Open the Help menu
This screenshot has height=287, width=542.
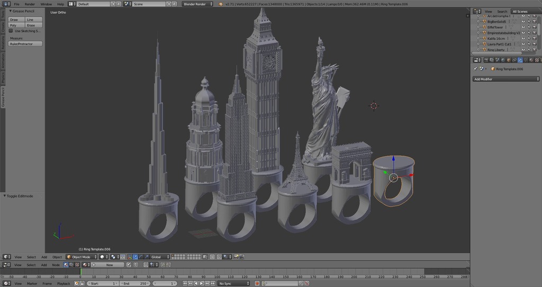pos(60,4)
